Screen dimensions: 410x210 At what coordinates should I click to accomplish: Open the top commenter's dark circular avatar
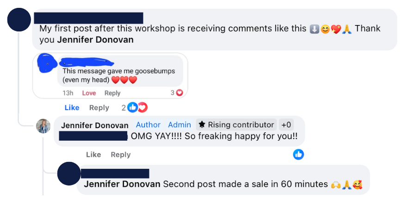(19, 20)
